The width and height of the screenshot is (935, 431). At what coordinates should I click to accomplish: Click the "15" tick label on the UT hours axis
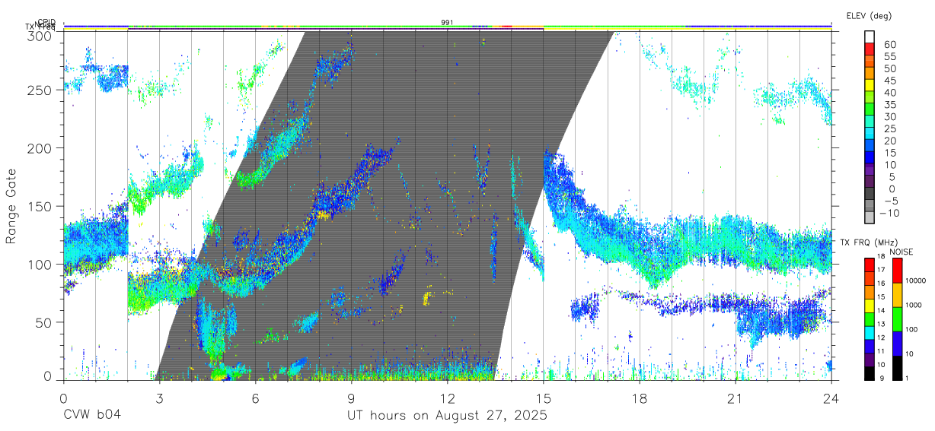click(543, 398)
